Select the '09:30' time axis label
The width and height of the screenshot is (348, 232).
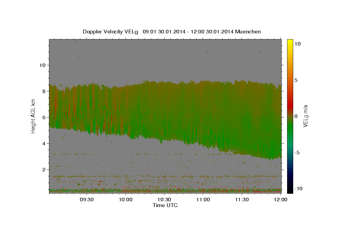[87, 200]
